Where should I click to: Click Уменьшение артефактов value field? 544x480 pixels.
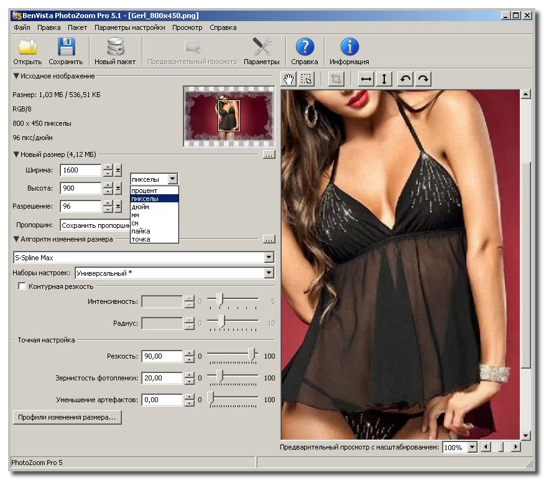(x=162, y=400)
